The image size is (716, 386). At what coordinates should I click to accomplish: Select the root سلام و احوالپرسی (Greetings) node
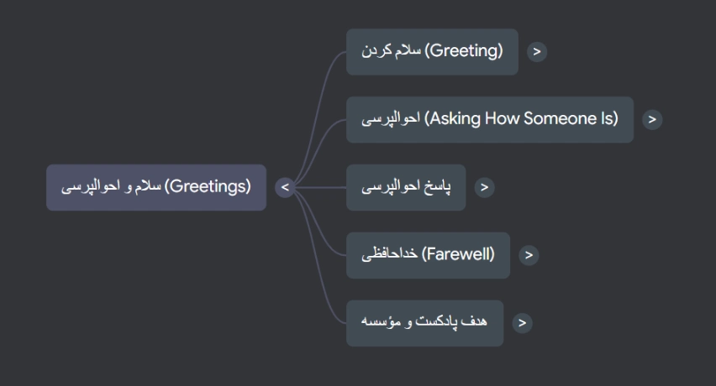(x=156, y=187)
